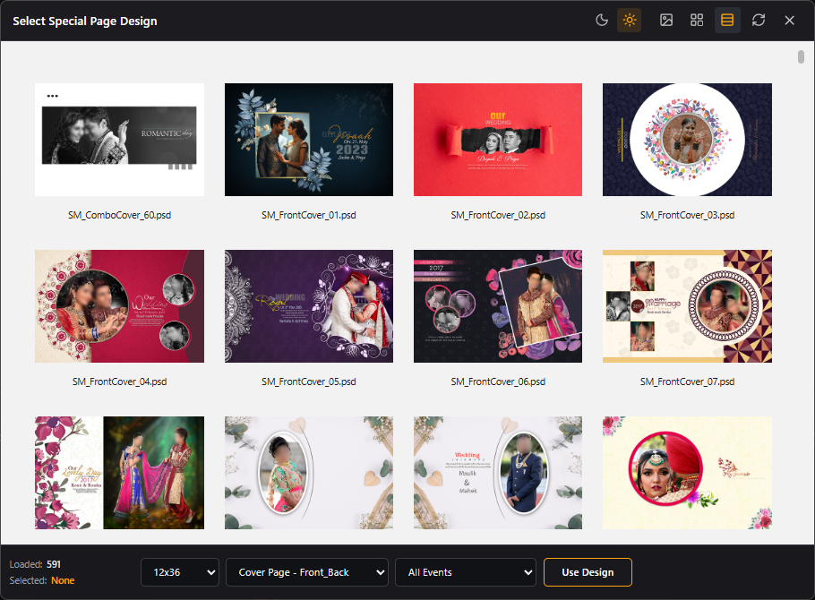Click the SM_ComboCover_60.psd file name
Image resolution: width=815 pixels, height=600 pixels.
[x=119, y=215]
